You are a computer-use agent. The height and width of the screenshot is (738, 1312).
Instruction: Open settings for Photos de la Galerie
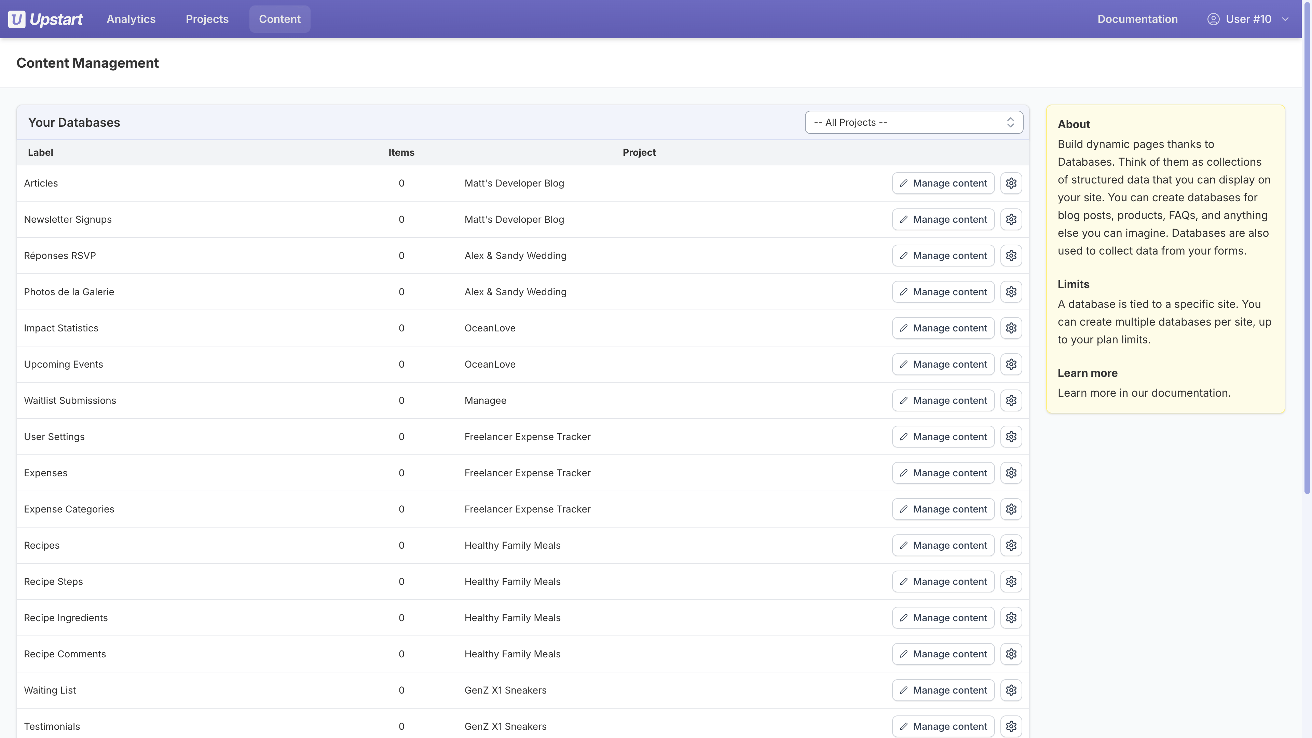click(x=1011, y=292)
